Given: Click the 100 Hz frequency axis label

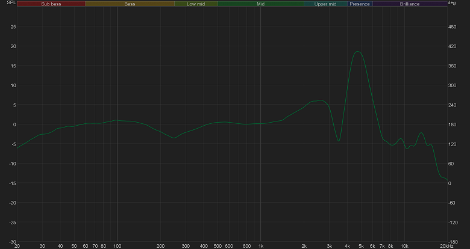Looking at the screenshot, I should (x=117, y=246).
